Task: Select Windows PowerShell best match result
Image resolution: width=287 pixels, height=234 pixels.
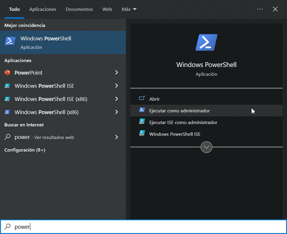Action: [63, 42]
